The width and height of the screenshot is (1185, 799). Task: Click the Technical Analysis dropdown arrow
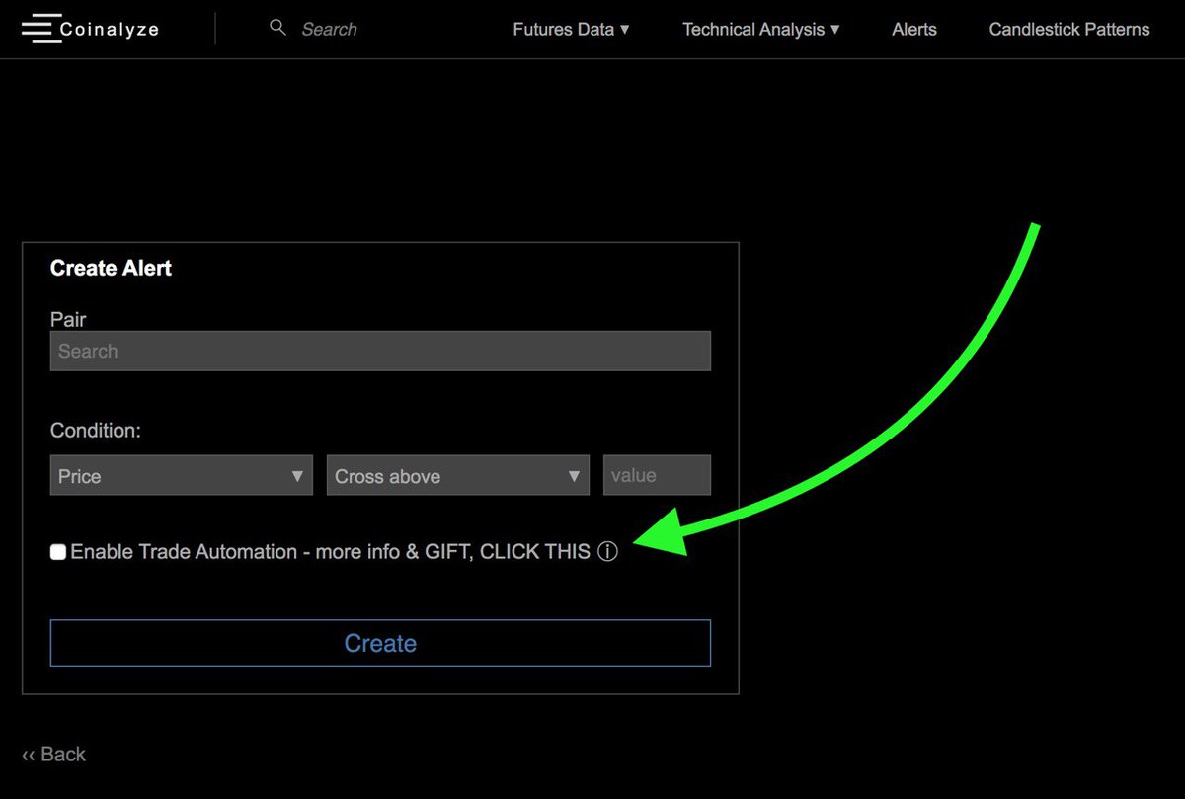[x=835, y=30]
